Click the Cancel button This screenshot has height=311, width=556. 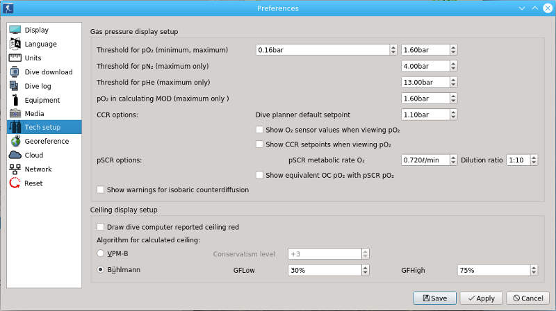click(x=527, y=298)
